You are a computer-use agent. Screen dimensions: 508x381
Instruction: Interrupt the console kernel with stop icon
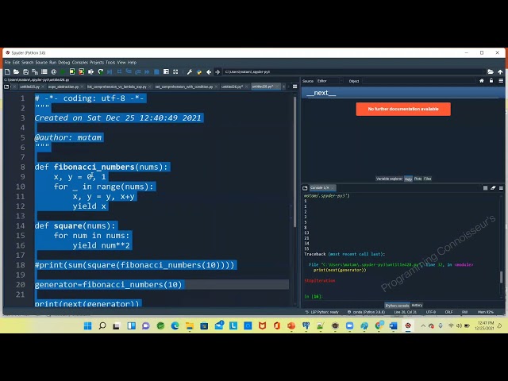pyautogui.click(x=485, y=188)
